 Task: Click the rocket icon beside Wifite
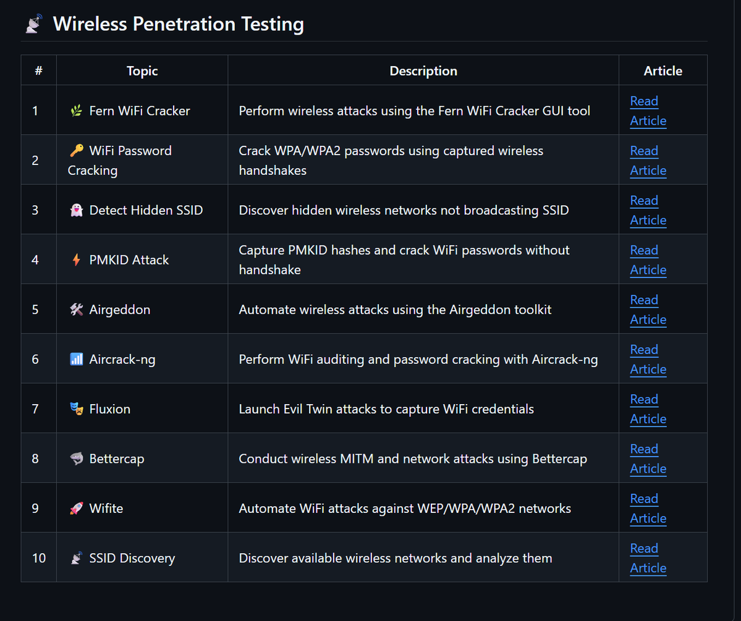pos(76,509)
